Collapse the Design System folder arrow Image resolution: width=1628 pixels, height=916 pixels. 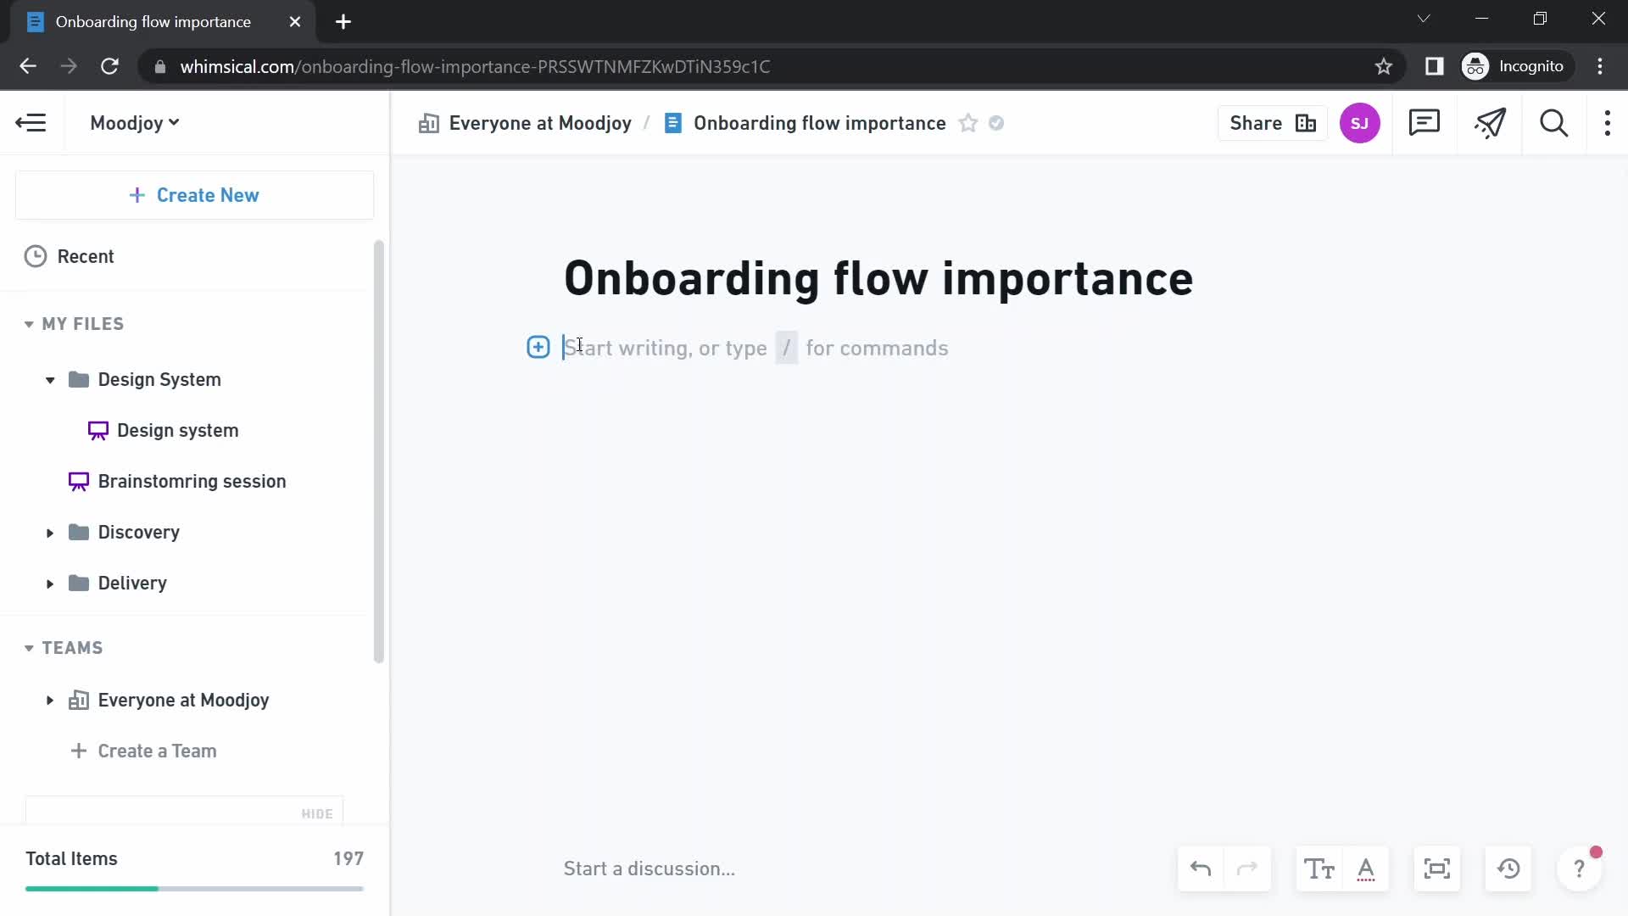pos(50,380)
